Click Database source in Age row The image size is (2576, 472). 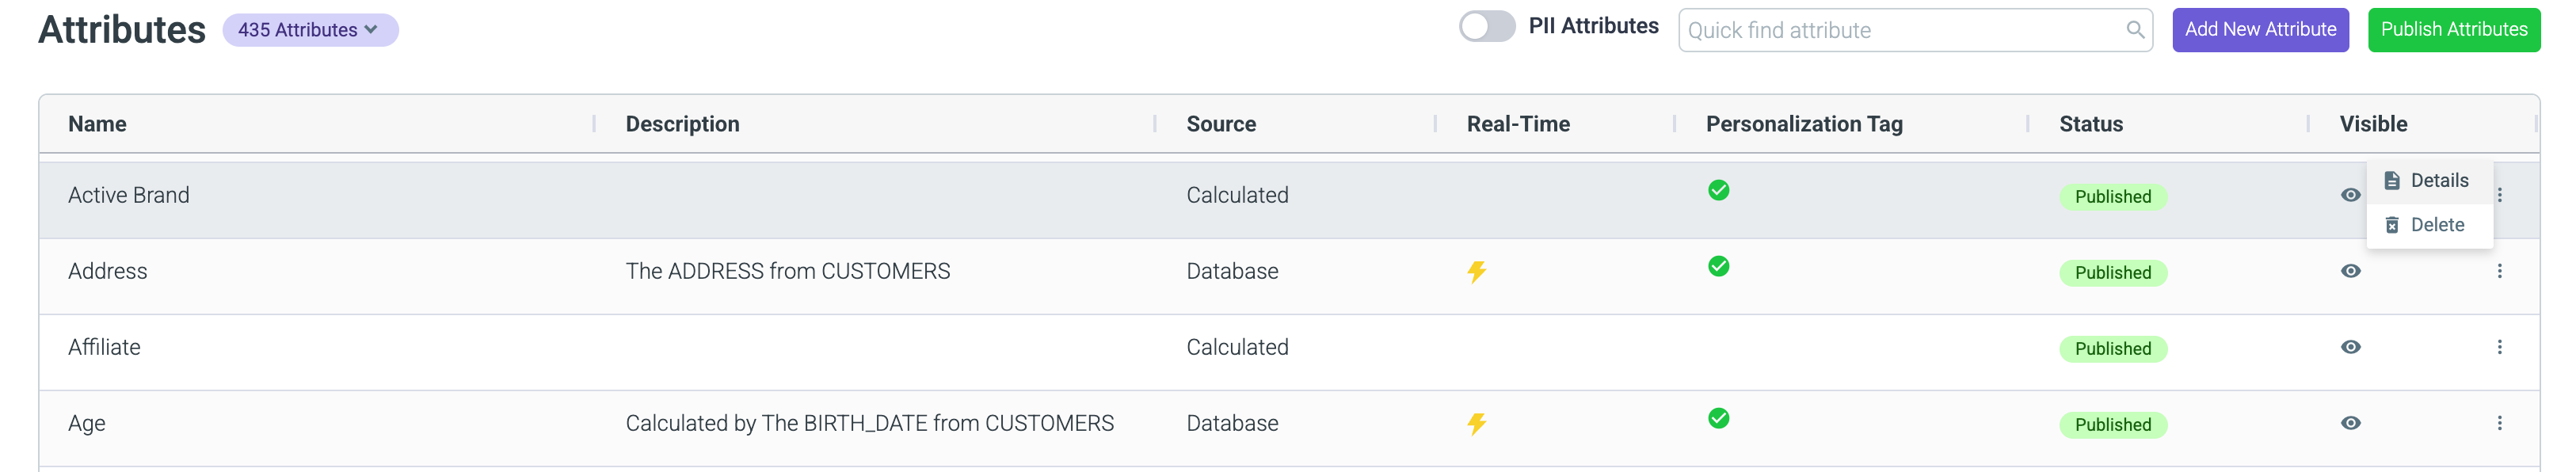1232,423
